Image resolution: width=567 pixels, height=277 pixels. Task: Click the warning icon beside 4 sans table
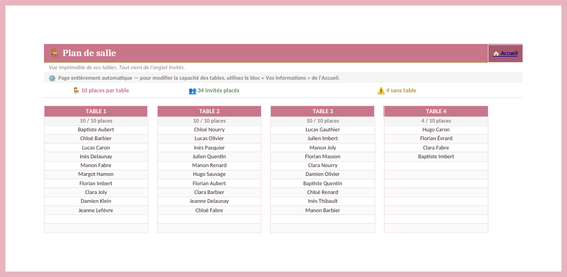click(381, 91)
